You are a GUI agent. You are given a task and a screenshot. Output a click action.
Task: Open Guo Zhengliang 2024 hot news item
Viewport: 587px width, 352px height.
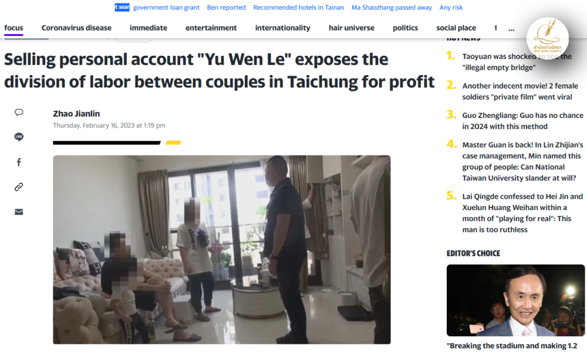[522, 121]
